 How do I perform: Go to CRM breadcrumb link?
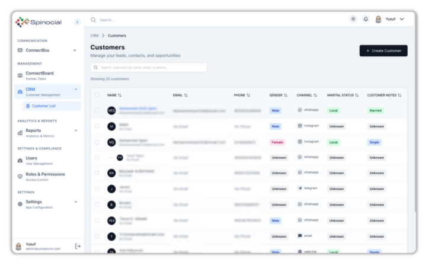(x=94, y=36)
